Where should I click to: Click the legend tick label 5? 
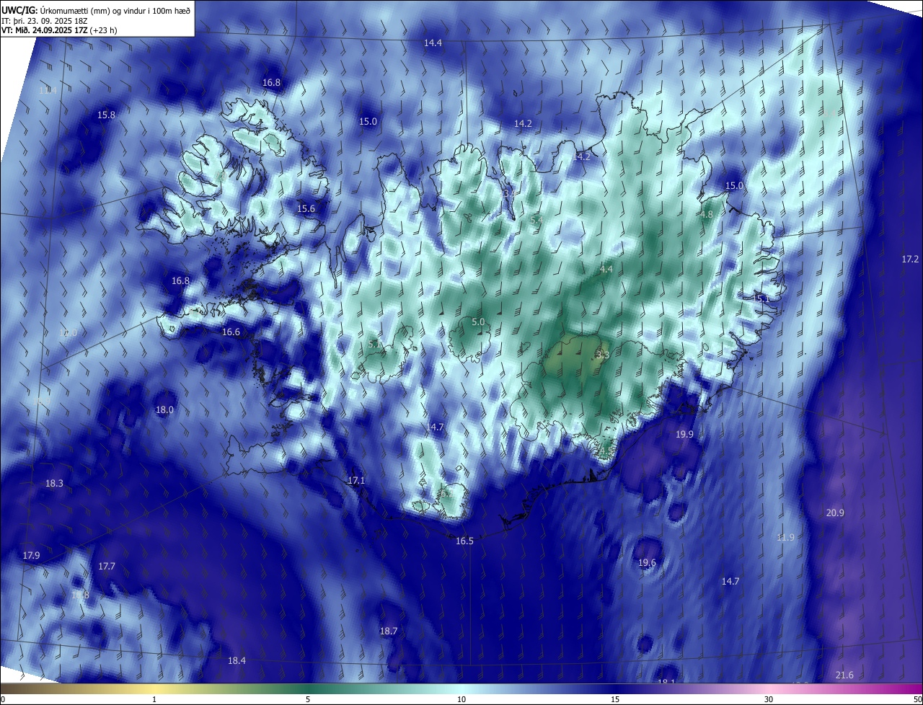(x=308, y=699)
